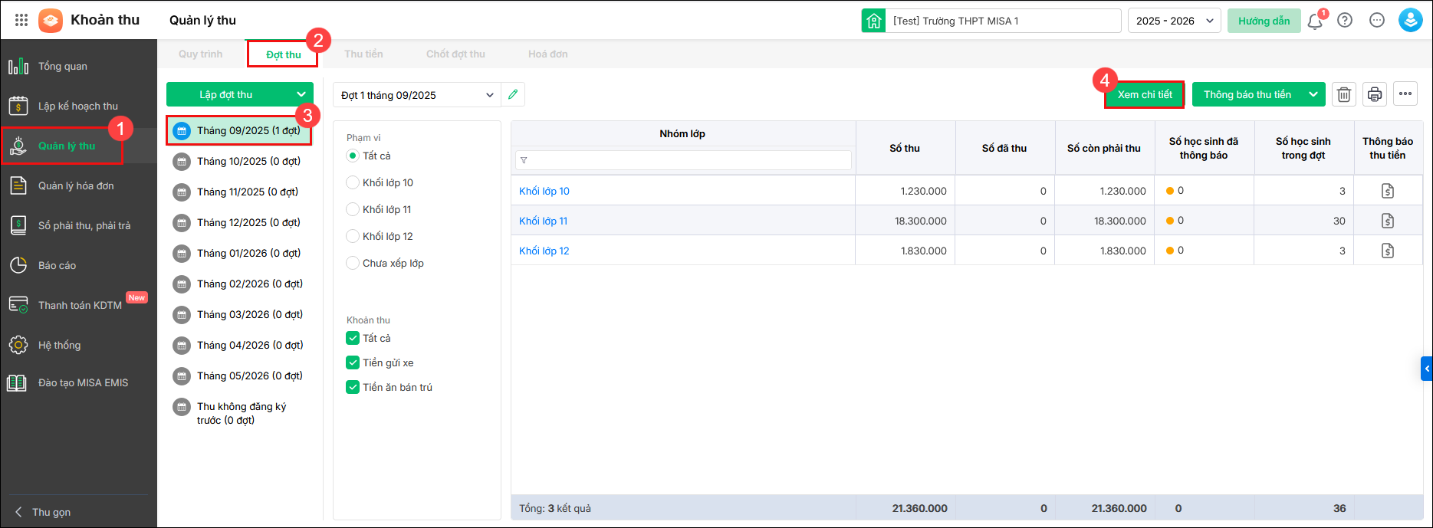This screenshot has width=1433, height=528.
Task: Click the Xem chi tiết button
Action: pyautogui.click(x=1145, y=94)
